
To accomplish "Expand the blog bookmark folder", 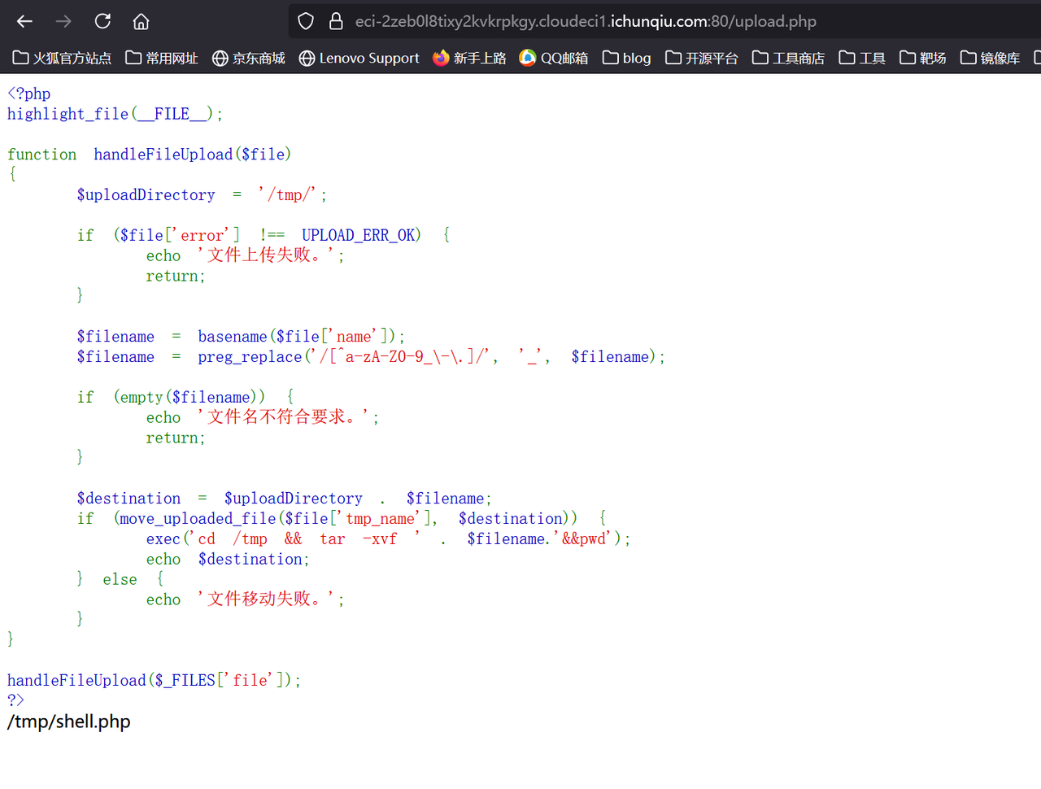I will point(626,58).
